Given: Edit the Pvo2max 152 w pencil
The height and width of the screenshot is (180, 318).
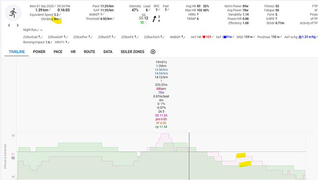Looking at the screenshot, I should 281,37.
